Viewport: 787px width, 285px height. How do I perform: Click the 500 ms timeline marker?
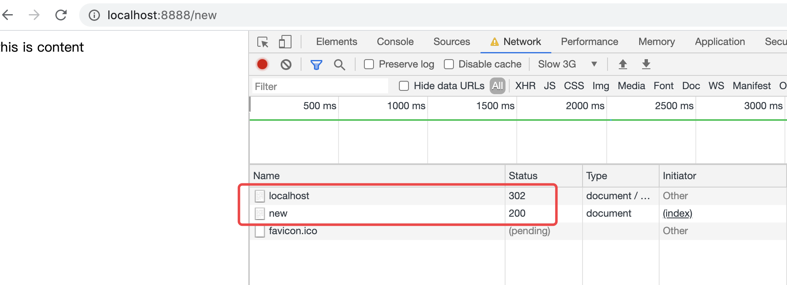point(320,106)
